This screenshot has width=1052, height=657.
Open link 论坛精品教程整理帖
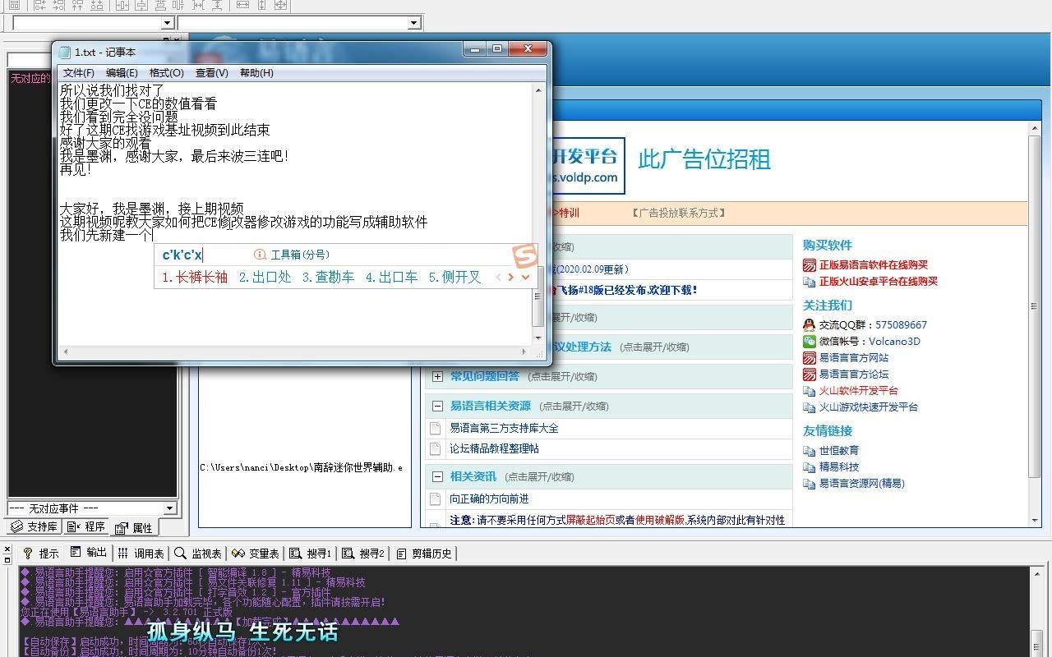(x=494, y=449)
